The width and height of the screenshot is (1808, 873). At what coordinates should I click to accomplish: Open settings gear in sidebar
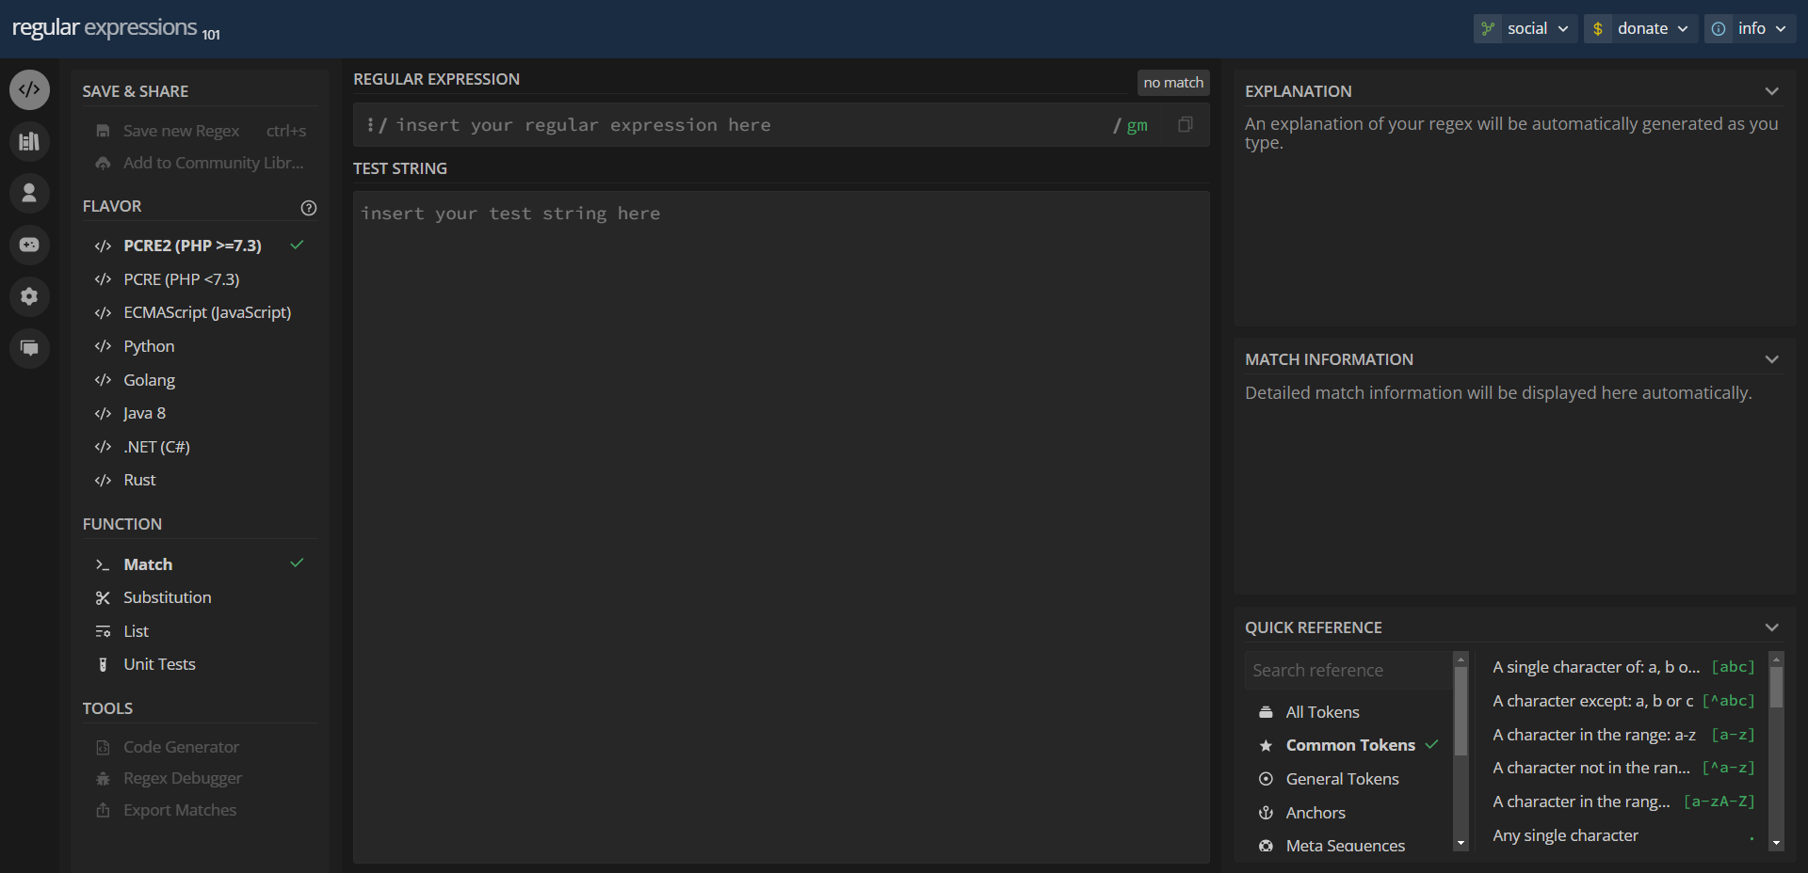click(x=29, y=296)
